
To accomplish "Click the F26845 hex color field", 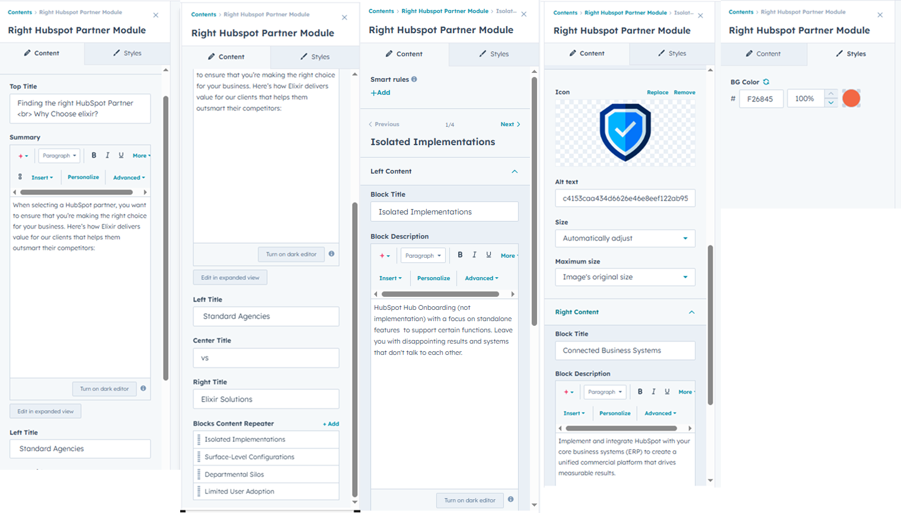I will point(761,99).
